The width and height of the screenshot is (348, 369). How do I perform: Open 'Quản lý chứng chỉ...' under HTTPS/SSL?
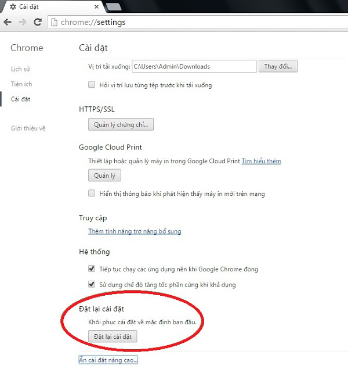pyautogui.click(x=121, y=124)
